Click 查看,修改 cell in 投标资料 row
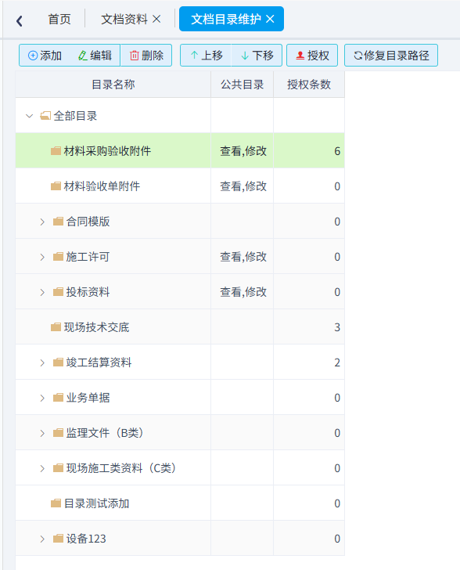 pyautogui.click(x=243, y=292)
